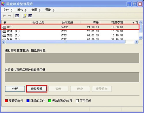Click NTFS in the 文档 (E:) row

[64, 35]
